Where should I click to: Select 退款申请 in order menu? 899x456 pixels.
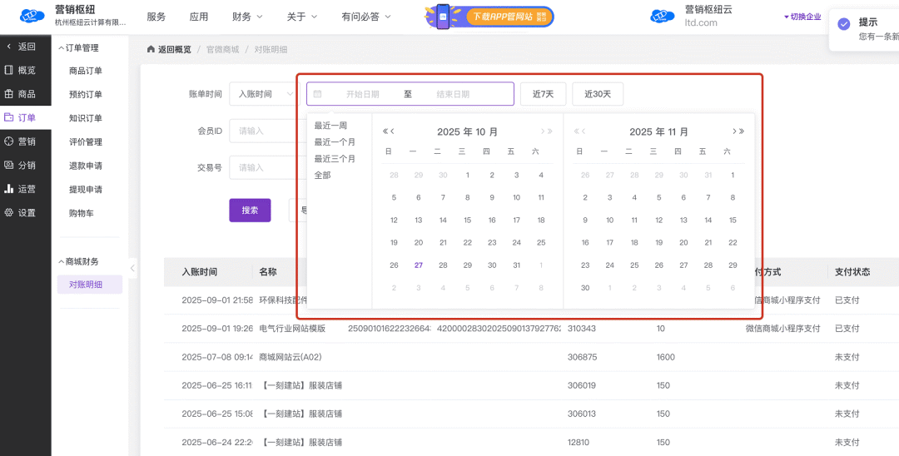coord(86,166)
